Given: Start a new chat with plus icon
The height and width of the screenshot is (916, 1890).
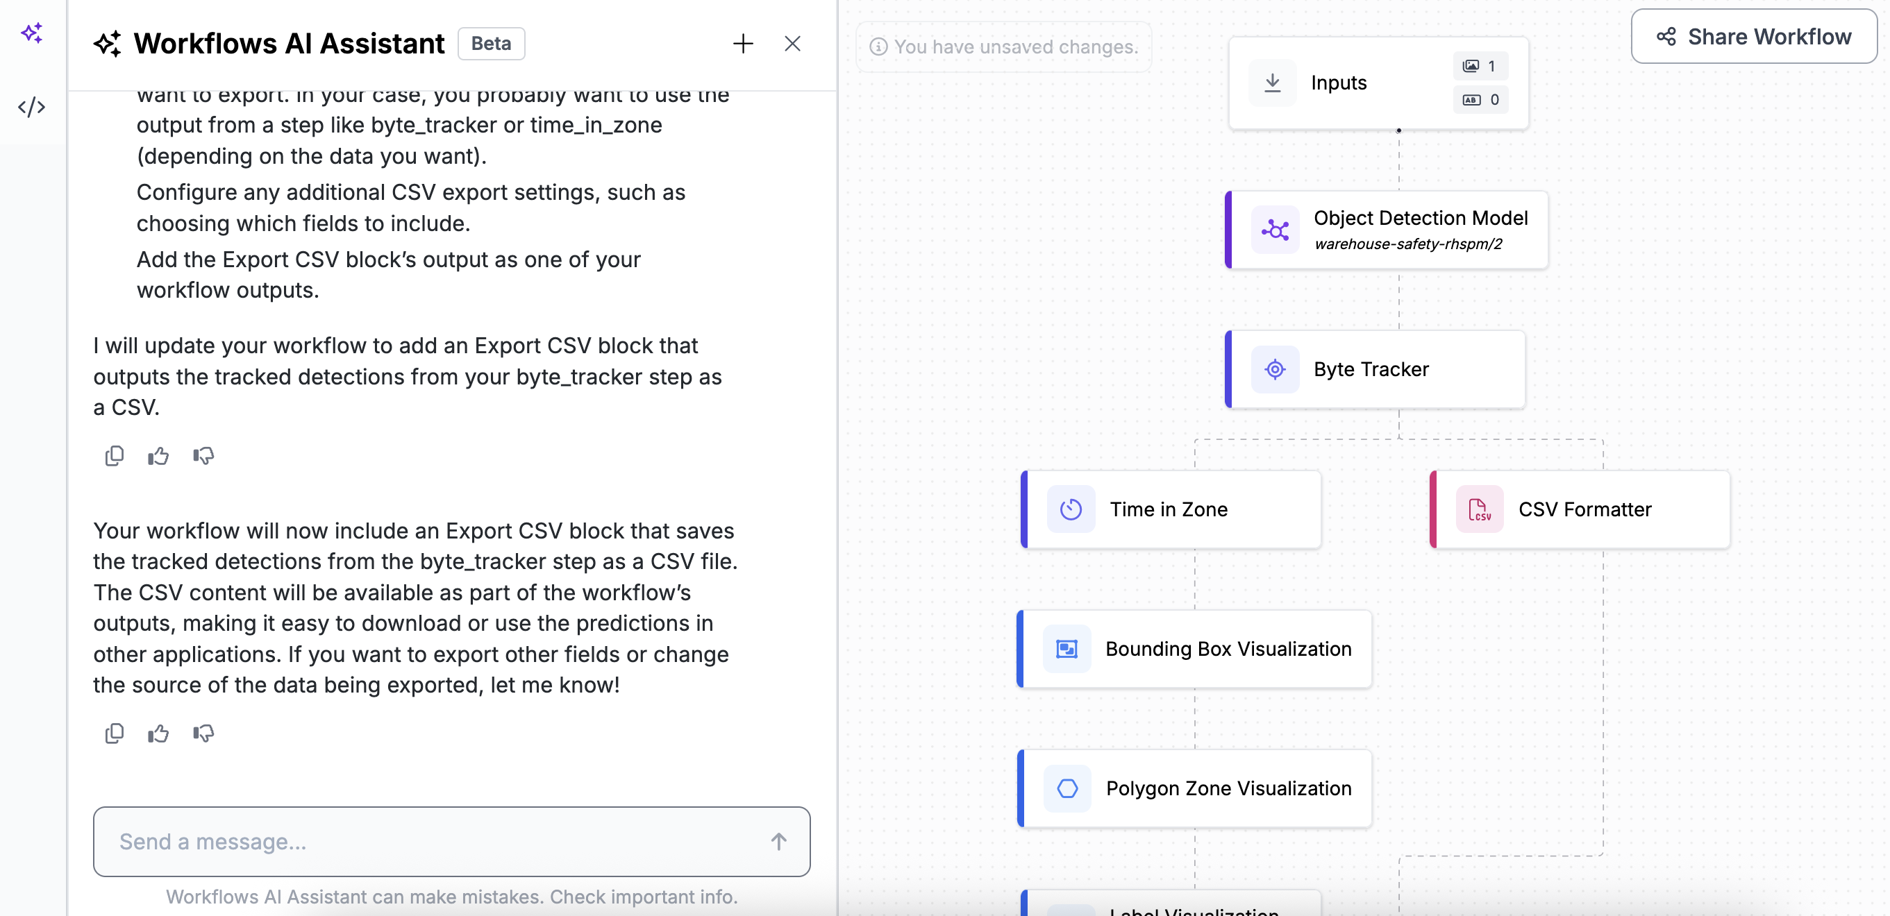Looking at the screenshot, I should pyautogui.click(x=742, y=43).
